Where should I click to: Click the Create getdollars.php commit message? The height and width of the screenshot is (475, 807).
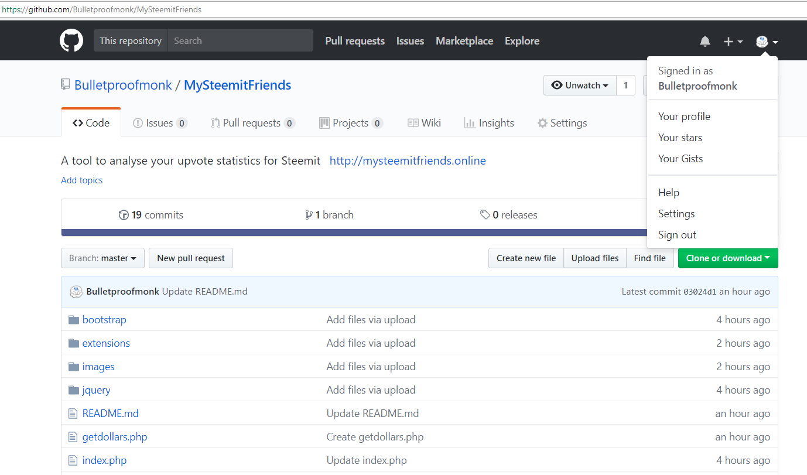(x=375, y=437)
